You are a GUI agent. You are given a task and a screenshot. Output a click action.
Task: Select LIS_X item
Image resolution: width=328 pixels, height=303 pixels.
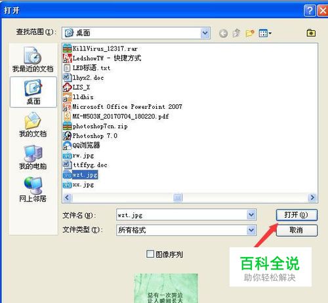(x=76, y=87)
